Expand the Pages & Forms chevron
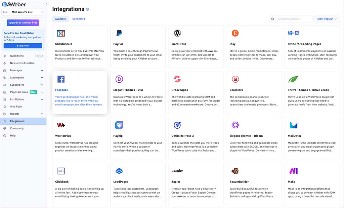 [42, 92]
